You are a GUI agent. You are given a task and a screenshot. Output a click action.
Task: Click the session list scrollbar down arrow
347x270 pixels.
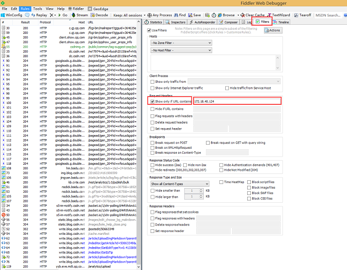point(139,267)
